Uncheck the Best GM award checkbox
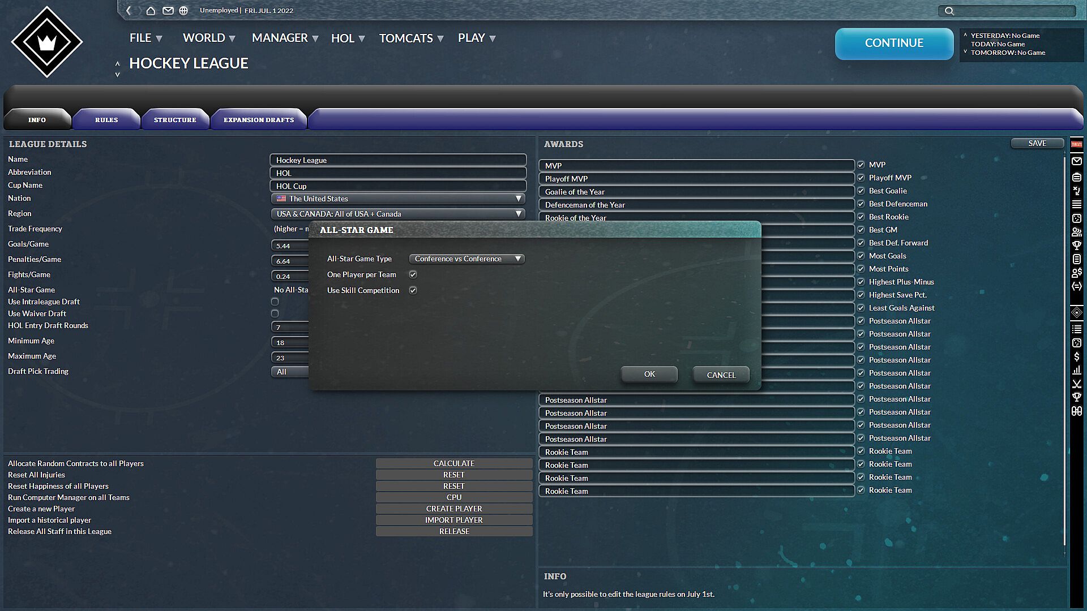 (861, 230)
